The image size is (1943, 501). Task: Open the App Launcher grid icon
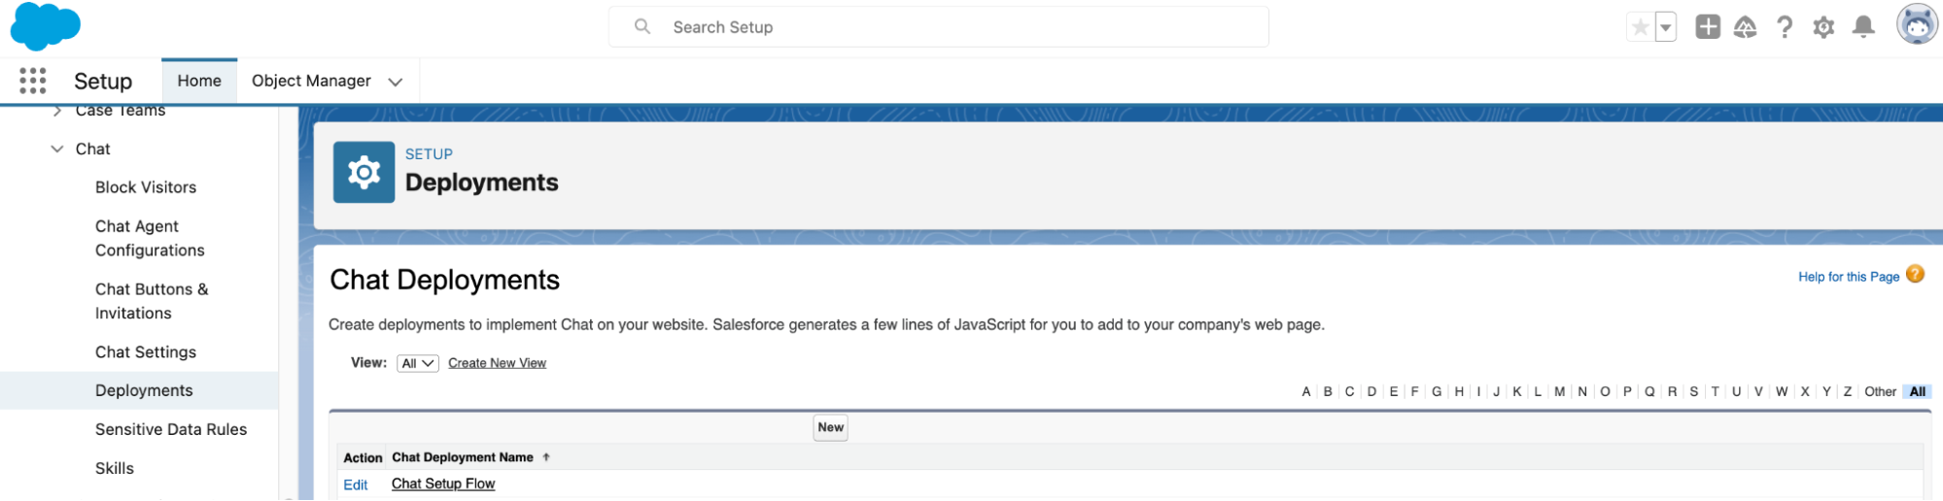click(x=32, y=81)
